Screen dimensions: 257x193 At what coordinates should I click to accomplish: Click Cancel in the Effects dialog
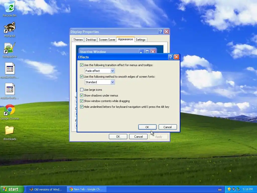[167, 127]
